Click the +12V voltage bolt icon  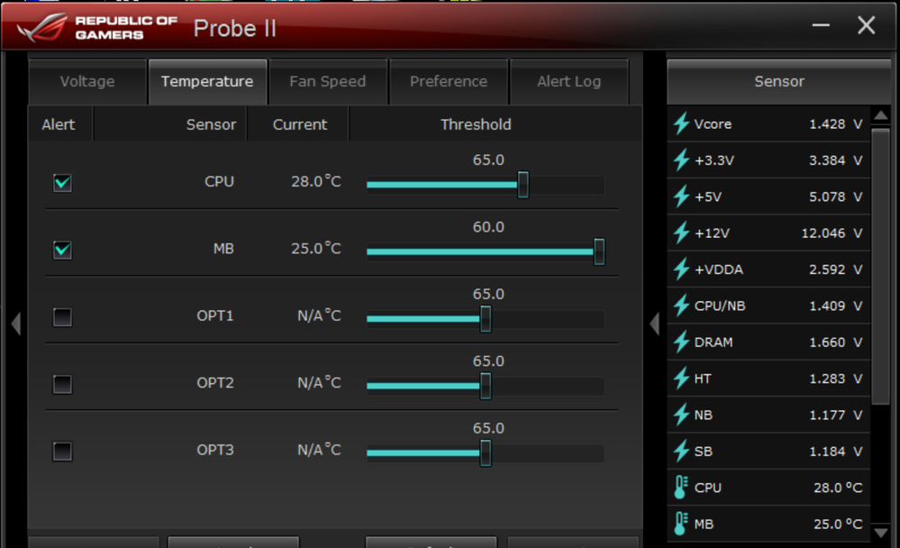click(681, 233)
